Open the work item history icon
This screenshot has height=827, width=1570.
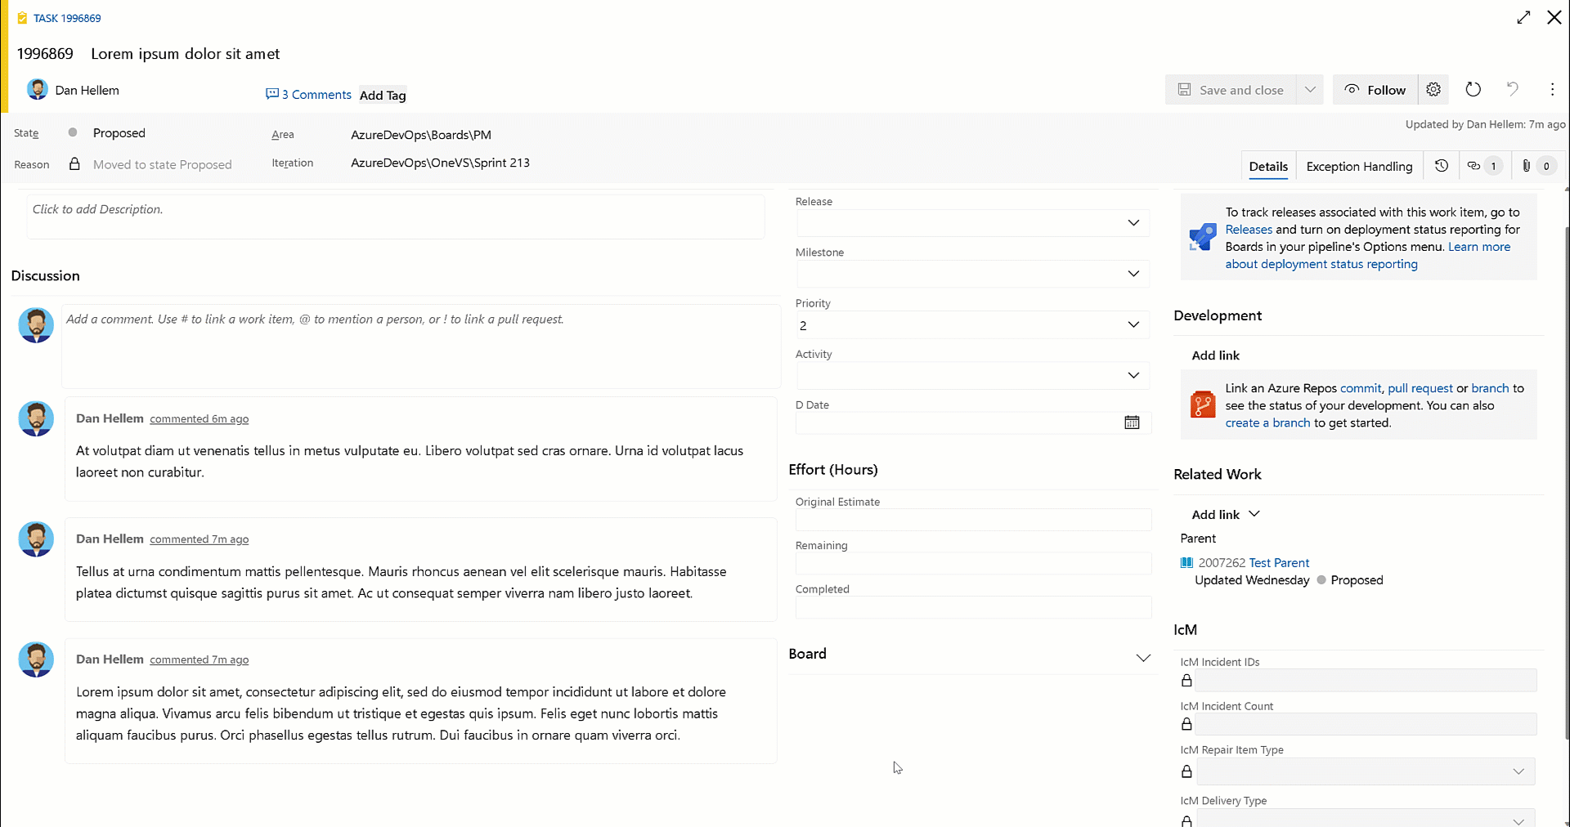pos(1442,165)
